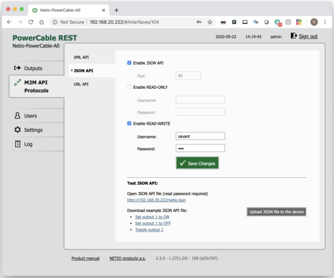Open the dark square X extension
334x278 pixels.
click(234, 22)
